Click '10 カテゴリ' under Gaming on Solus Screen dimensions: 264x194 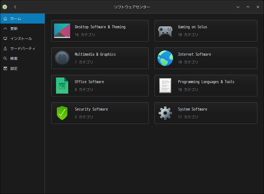[188, 35]
